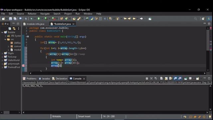213x120 pixels.
Task: Click Collapse All in Package Explorer
Action: (x=10, y=29)
